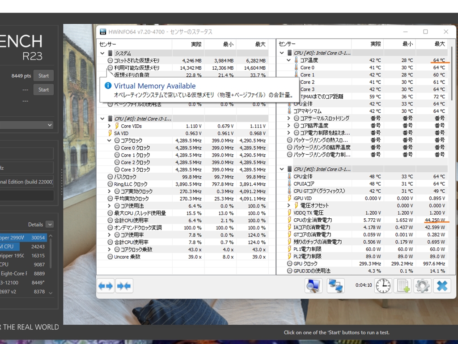Start logging with the sheet-plus icon
Viewport: 458px width, 344px height.
click(x=403, y=285)
